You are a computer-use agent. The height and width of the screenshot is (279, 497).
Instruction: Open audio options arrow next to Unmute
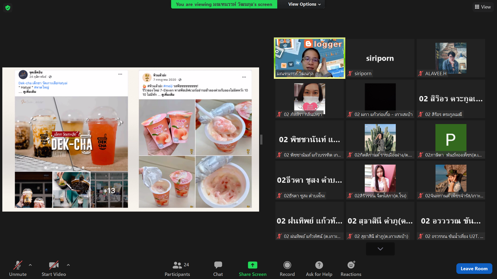[30, 265]
